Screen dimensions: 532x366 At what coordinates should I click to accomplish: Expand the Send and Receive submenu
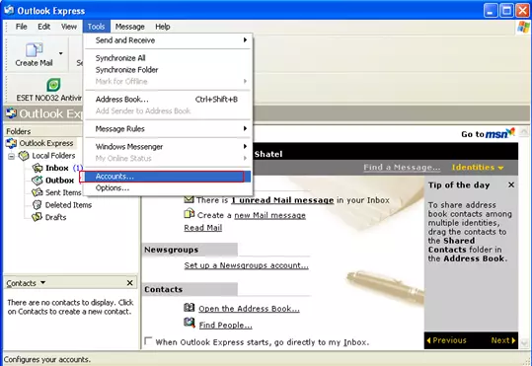245,40
